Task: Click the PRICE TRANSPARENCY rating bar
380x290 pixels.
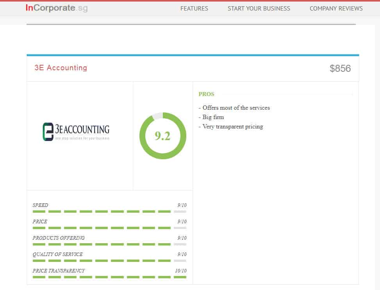Action: click(109, 277)
